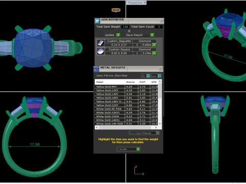This screenshot has width=246, height=184.
Task: Click the 3.19tw weight cell
Action: click(x=147, y=53)
